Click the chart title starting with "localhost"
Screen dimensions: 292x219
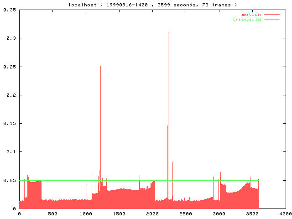(x=146, y=5)
